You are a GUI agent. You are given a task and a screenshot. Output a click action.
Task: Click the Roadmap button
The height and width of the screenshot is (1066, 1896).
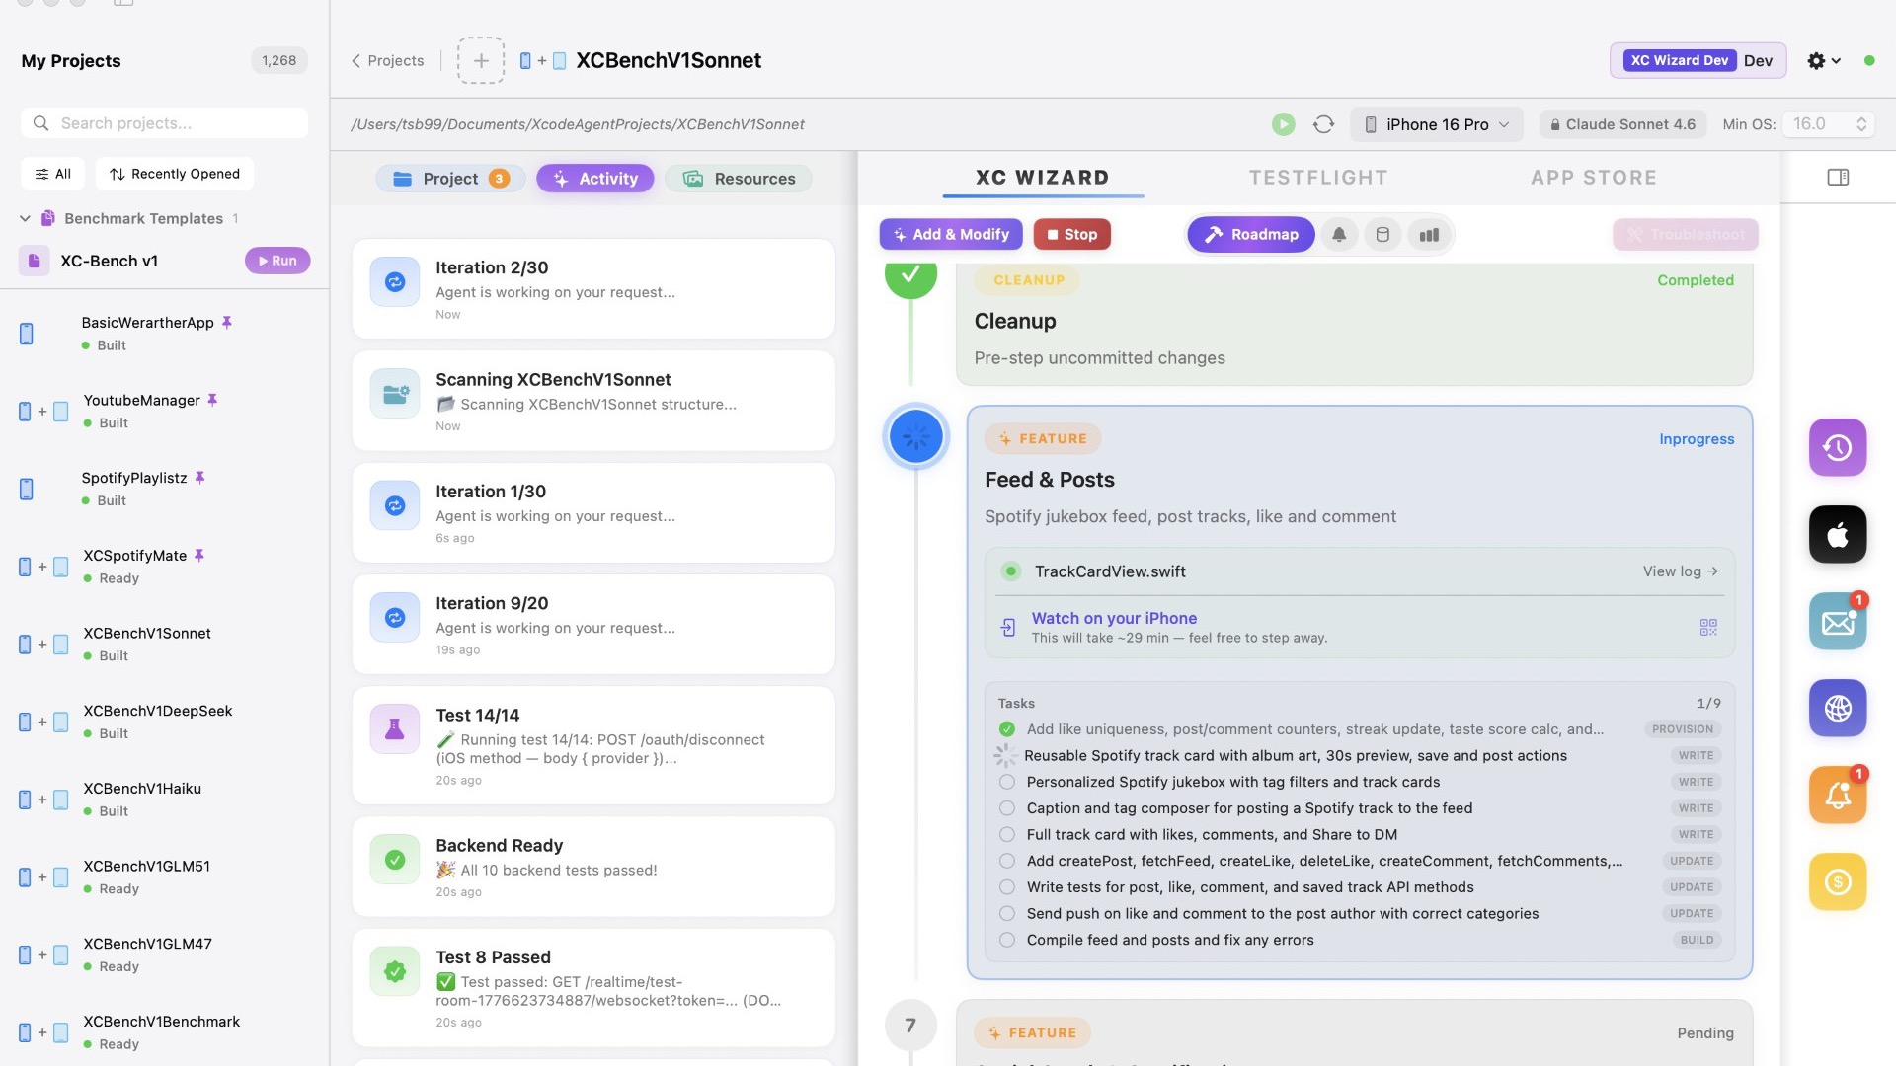coord(1251,235)
